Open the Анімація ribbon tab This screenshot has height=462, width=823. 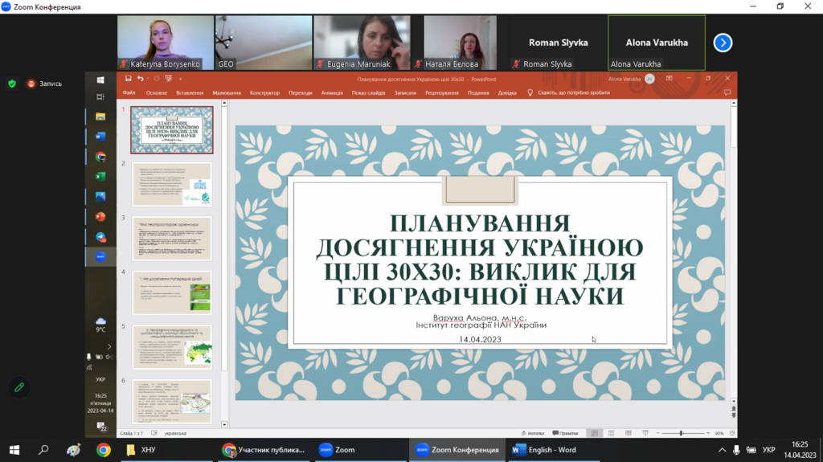332,93
